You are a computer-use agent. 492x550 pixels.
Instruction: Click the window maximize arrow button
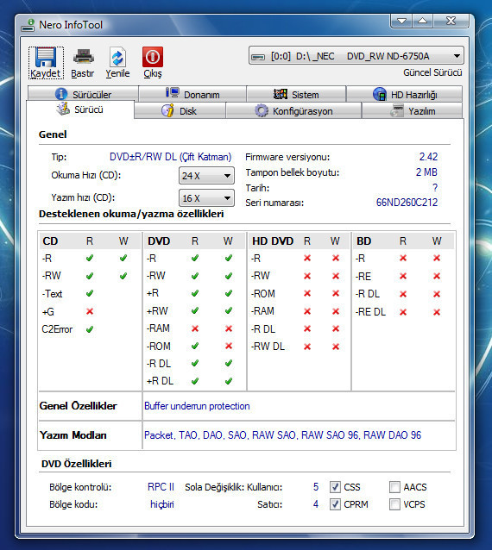click(423, 21)
